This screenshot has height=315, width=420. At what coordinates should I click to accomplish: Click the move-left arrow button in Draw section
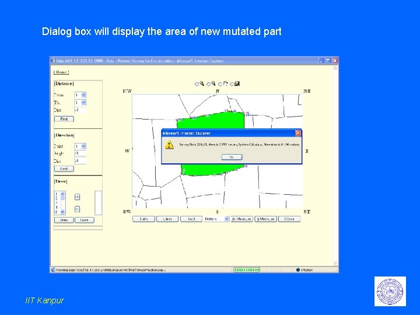(77, 209)
